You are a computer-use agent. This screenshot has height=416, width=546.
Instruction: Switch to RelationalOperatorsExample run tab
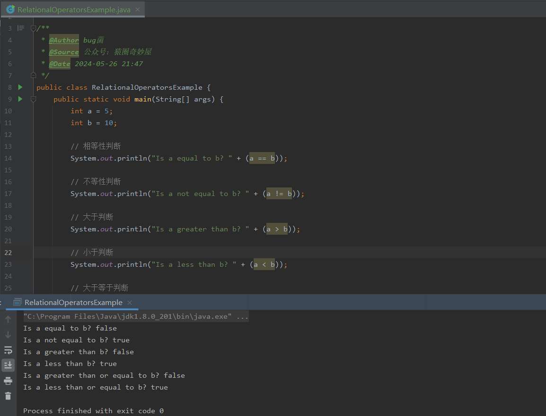coord(72,302)
